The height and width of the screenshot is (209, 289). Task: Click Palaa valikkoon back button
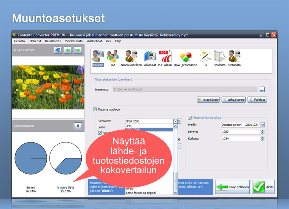pyautogui.click(x=232, y=187)
